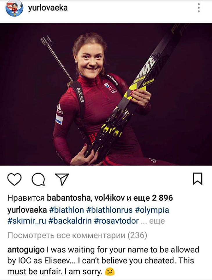The width and height of the screenshot is (212, 280).
Task: View all 236 comments
Action: click(77, 235)
